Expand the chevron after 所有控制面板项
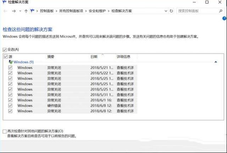Screen dimensions: 227x153 86,11
